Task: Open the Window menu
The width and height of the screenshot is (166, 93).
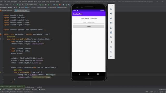Action: tap(52, 2)
